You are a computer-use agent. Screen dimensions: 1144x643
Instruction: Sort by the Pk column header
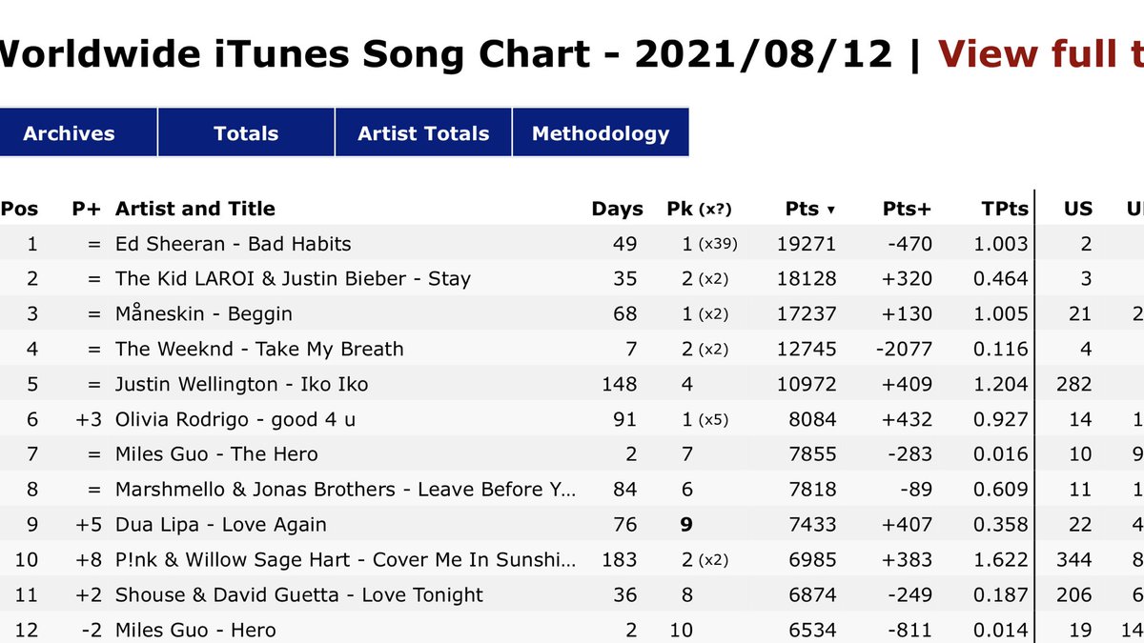(x=699, y=209)
